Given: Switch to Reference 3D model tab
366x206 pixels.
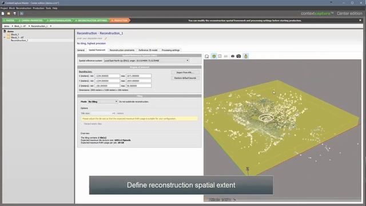Looking at the screenshot, I should pyautogui.click(x=148, y=50).
